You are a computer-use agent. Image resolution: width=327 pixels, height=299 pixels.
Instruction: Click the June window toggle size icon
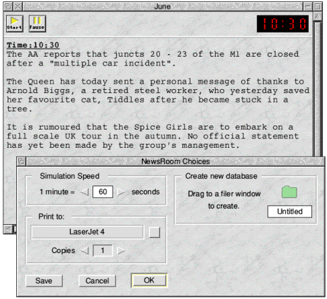pos(318,7)
